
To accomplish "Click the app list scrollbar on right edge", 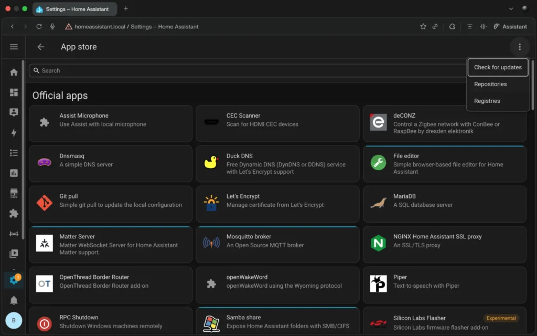I will [532, 85].
